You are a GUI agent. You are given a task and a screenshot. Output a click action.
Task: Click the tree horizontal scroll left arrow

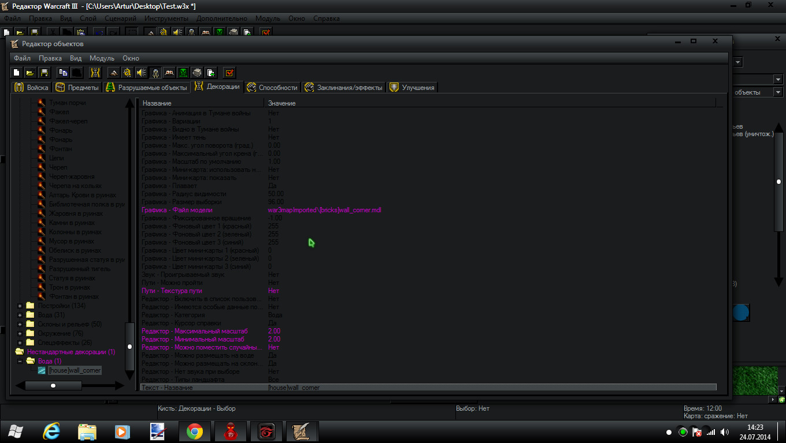pyautogui.click(x=20, y=385)
